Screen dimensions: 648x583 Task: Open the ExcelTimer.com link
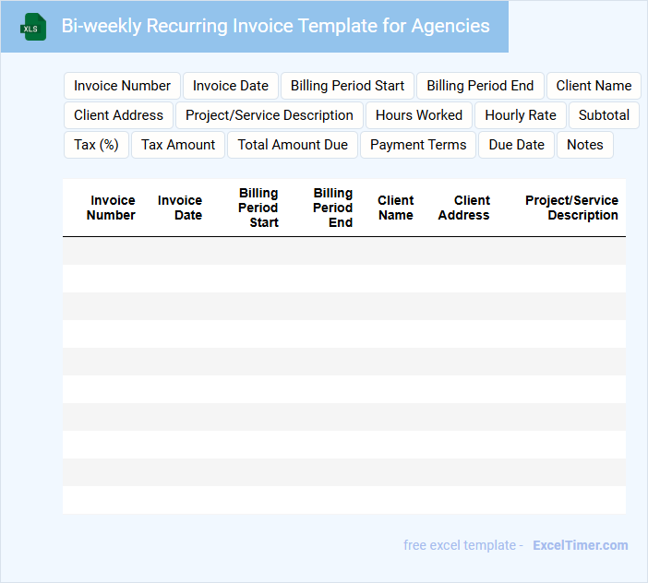click(x=580, y=545)
